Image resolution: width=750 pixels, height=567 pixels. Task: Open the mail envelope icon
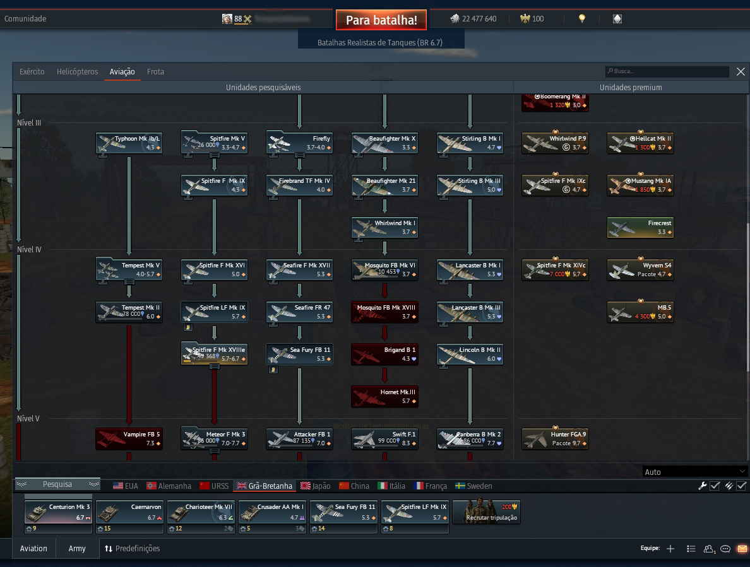(x=742, y=548)
